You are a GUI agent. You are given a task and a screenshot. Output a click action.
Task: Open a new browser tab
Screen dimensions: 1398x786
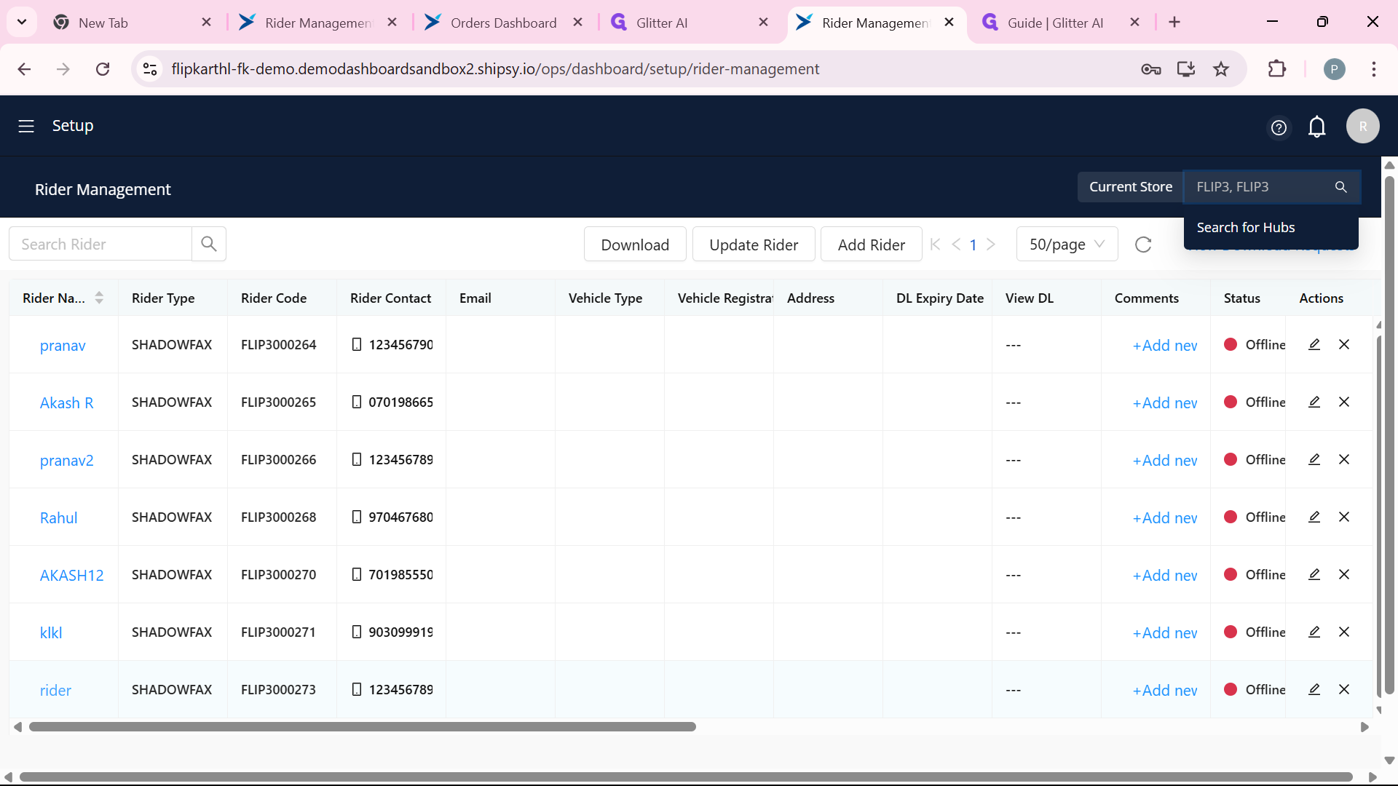(x=1174, y=23)
